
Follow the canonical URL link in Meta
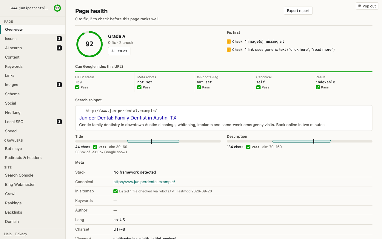coord(144,182)
